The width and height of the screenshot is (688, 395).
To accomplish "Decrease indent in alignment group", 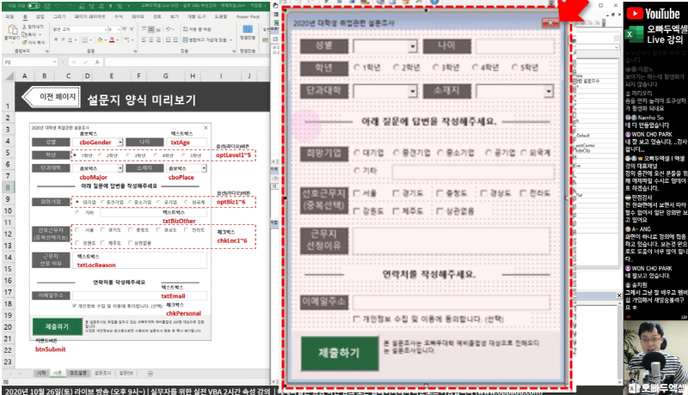I will point(168,39).
